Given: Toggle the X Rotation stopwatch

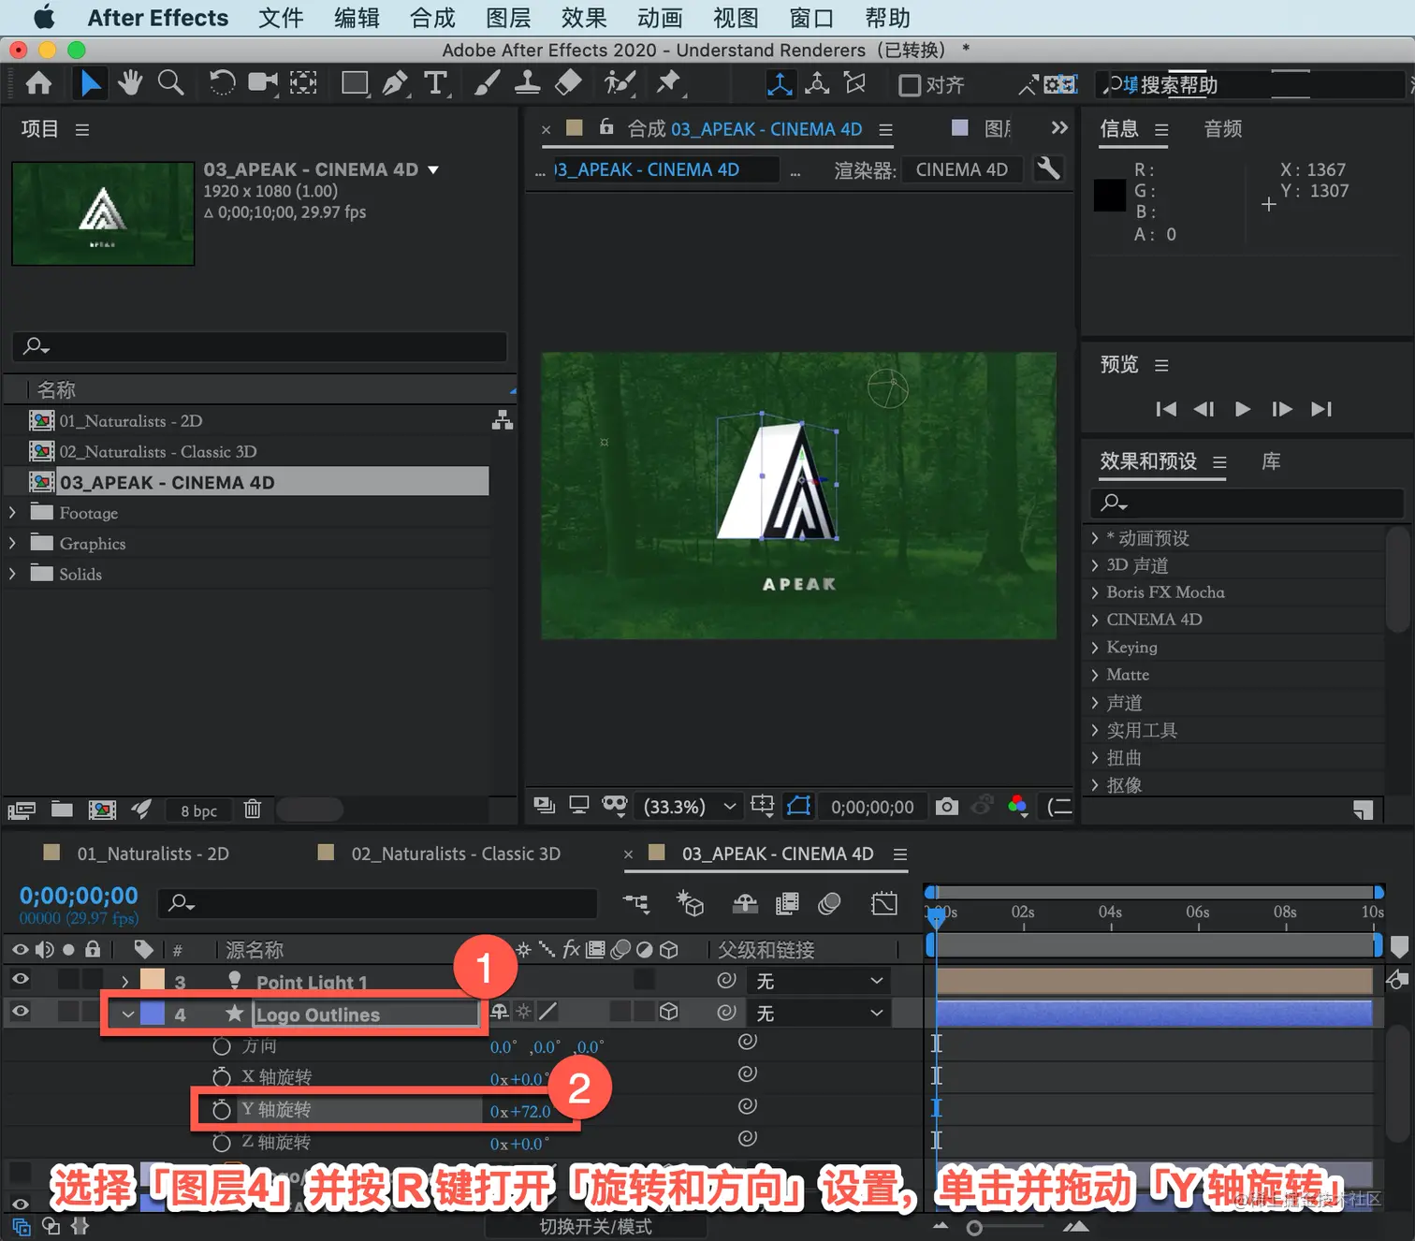Looking at the screenshot, I should (x=221, y=1077).
